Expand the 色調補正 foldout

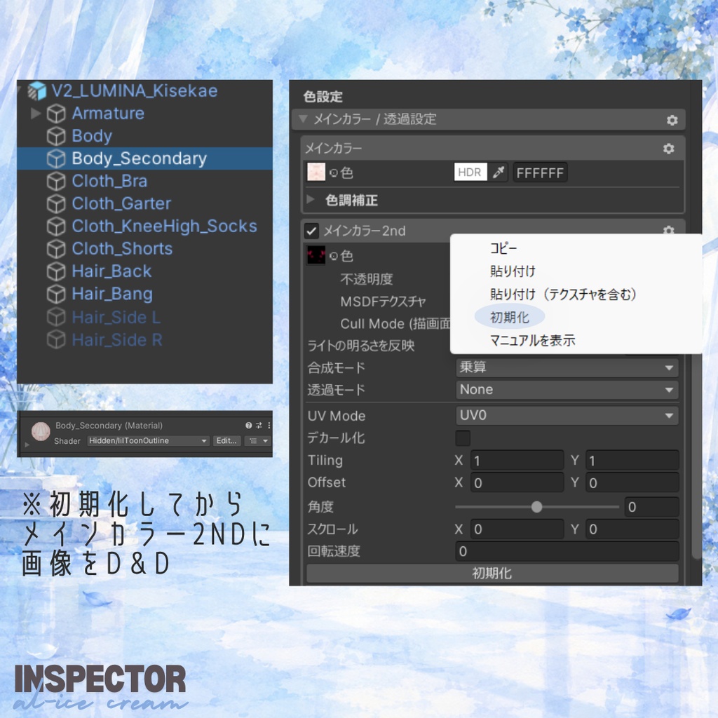pos(311,199)
